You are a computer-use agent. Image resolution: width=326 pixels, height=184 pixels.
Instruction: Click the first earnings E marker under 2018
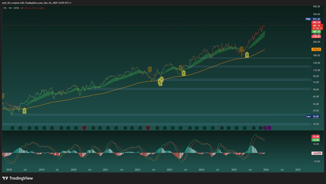(12, 128)
